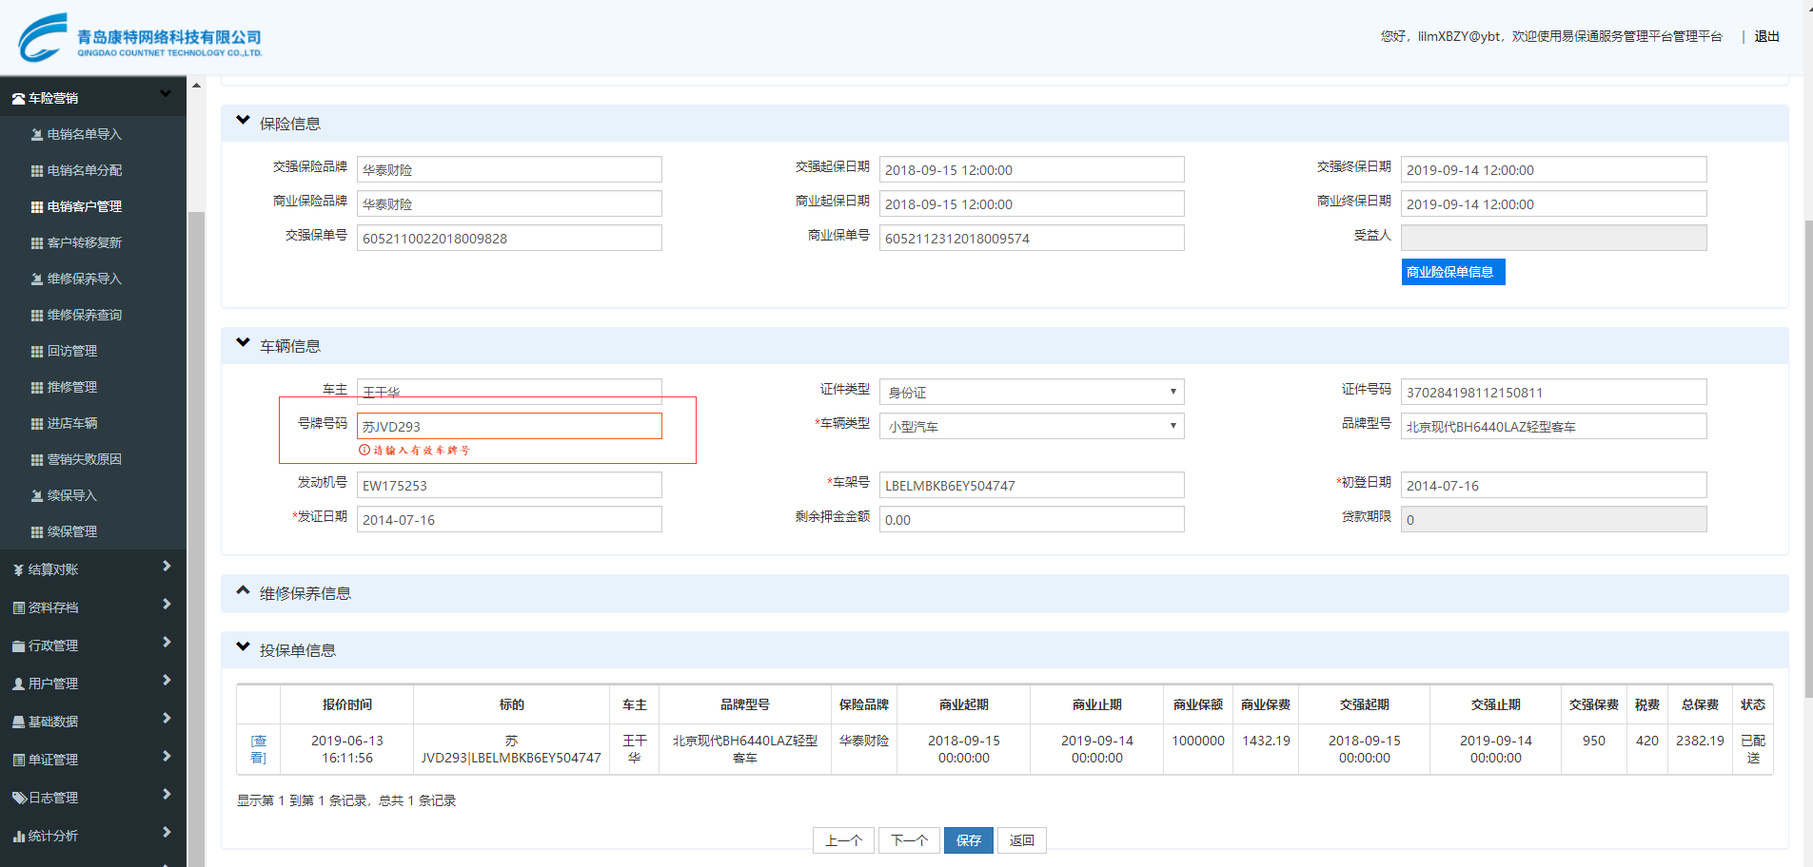Click the 初登日期 date field
The width and height of the screenshot is (1813, 867).
tap(1554, 485)
